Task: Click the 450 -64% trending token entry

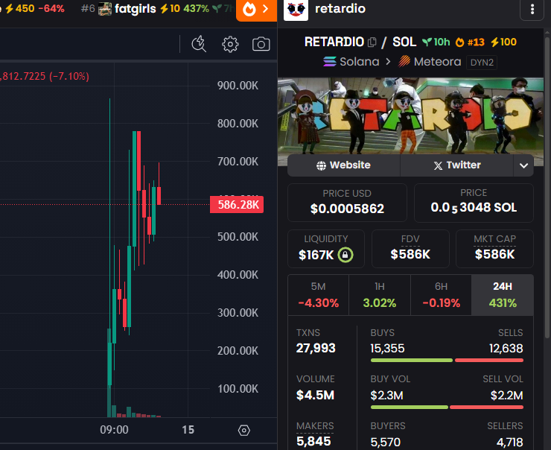Action: (34, 9)
